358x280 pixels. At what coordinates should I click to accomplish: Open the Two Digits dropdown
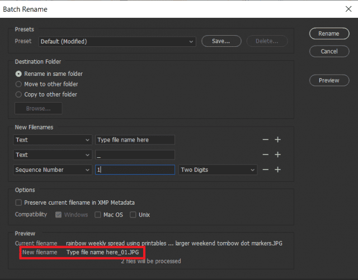(x=218, y=170)
